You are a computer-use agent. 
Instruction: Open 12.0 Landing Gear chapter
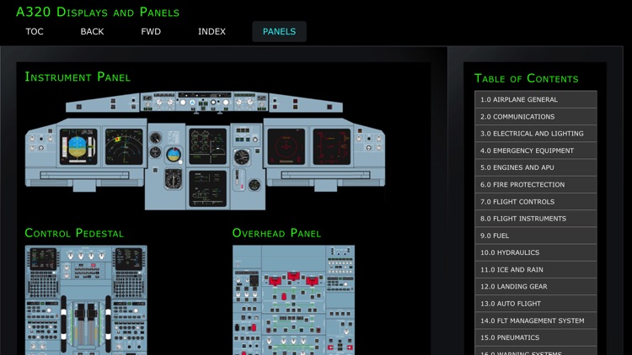tap(536, 287)
